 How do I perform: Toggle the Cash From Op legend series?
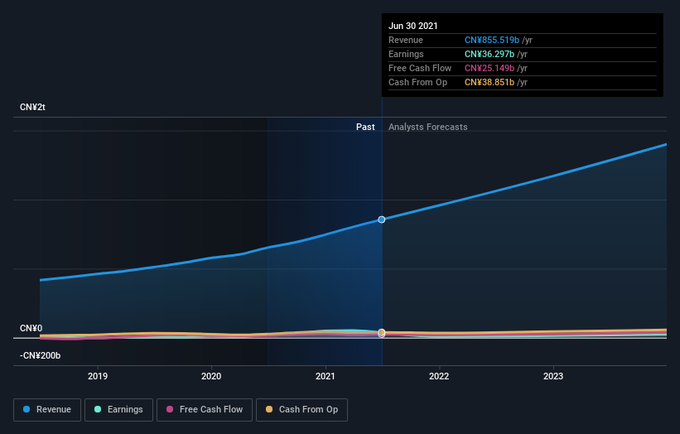(301, 410)
